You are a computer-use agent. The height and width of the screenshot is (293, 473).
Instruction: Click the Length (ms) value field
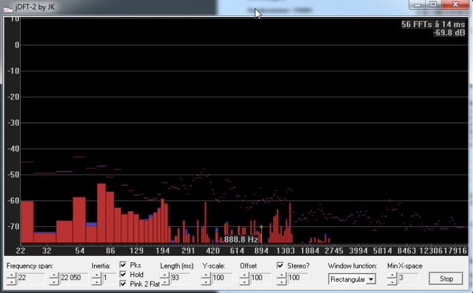coord(180,279)
